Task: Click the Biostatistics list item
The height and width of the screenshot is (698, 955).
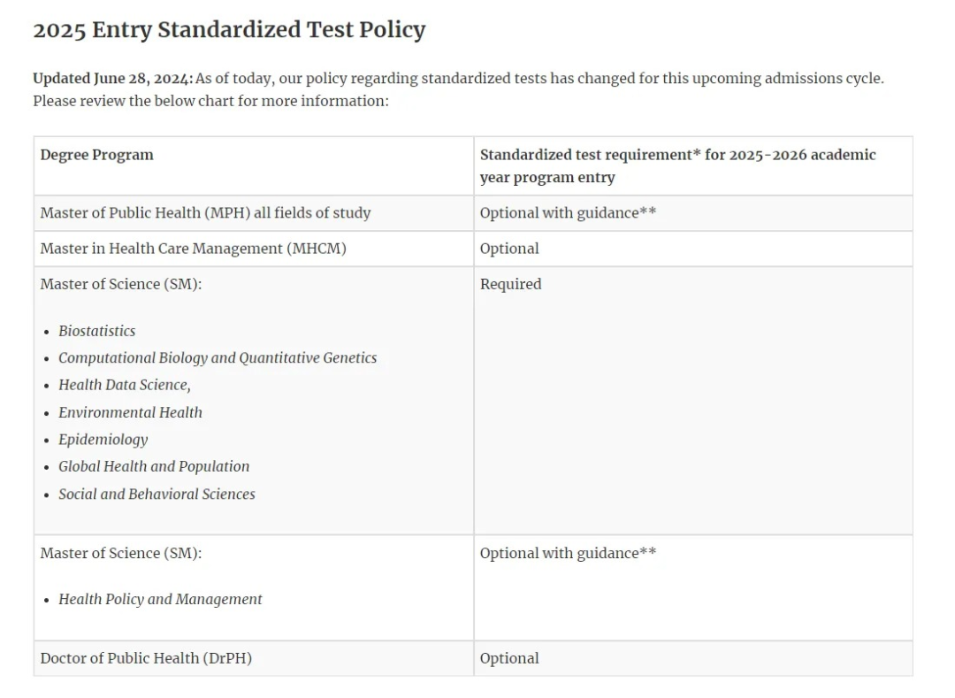Action: 97,331
